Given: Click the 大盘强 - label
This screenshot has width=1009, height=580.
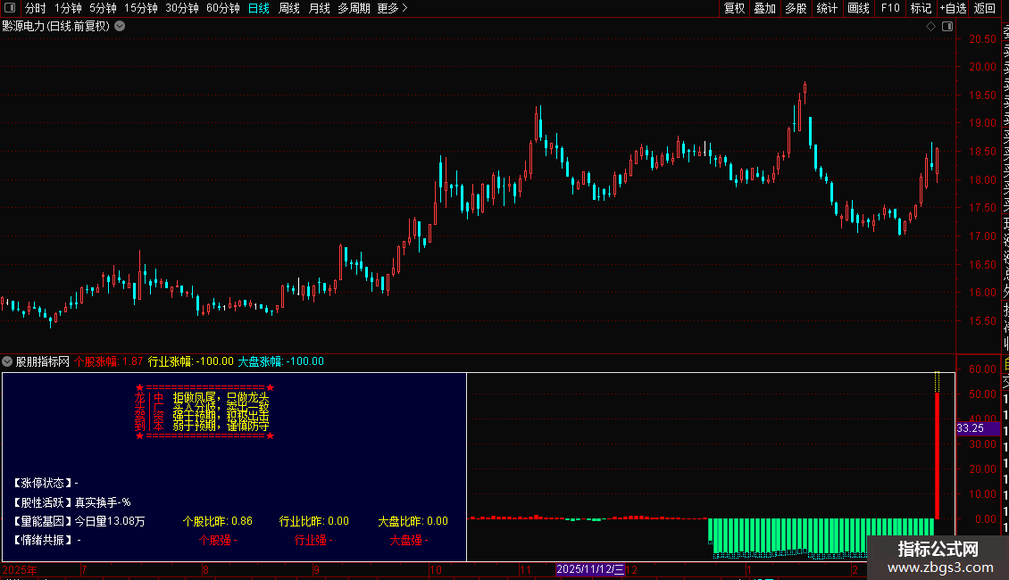Looking at the screenshot, I should [409, 540].
